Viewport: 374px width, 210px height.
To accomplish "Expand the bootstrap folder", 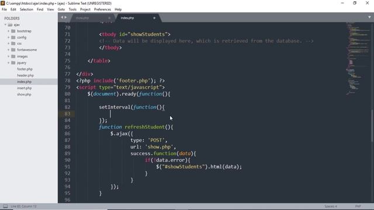I will point(9,31).
